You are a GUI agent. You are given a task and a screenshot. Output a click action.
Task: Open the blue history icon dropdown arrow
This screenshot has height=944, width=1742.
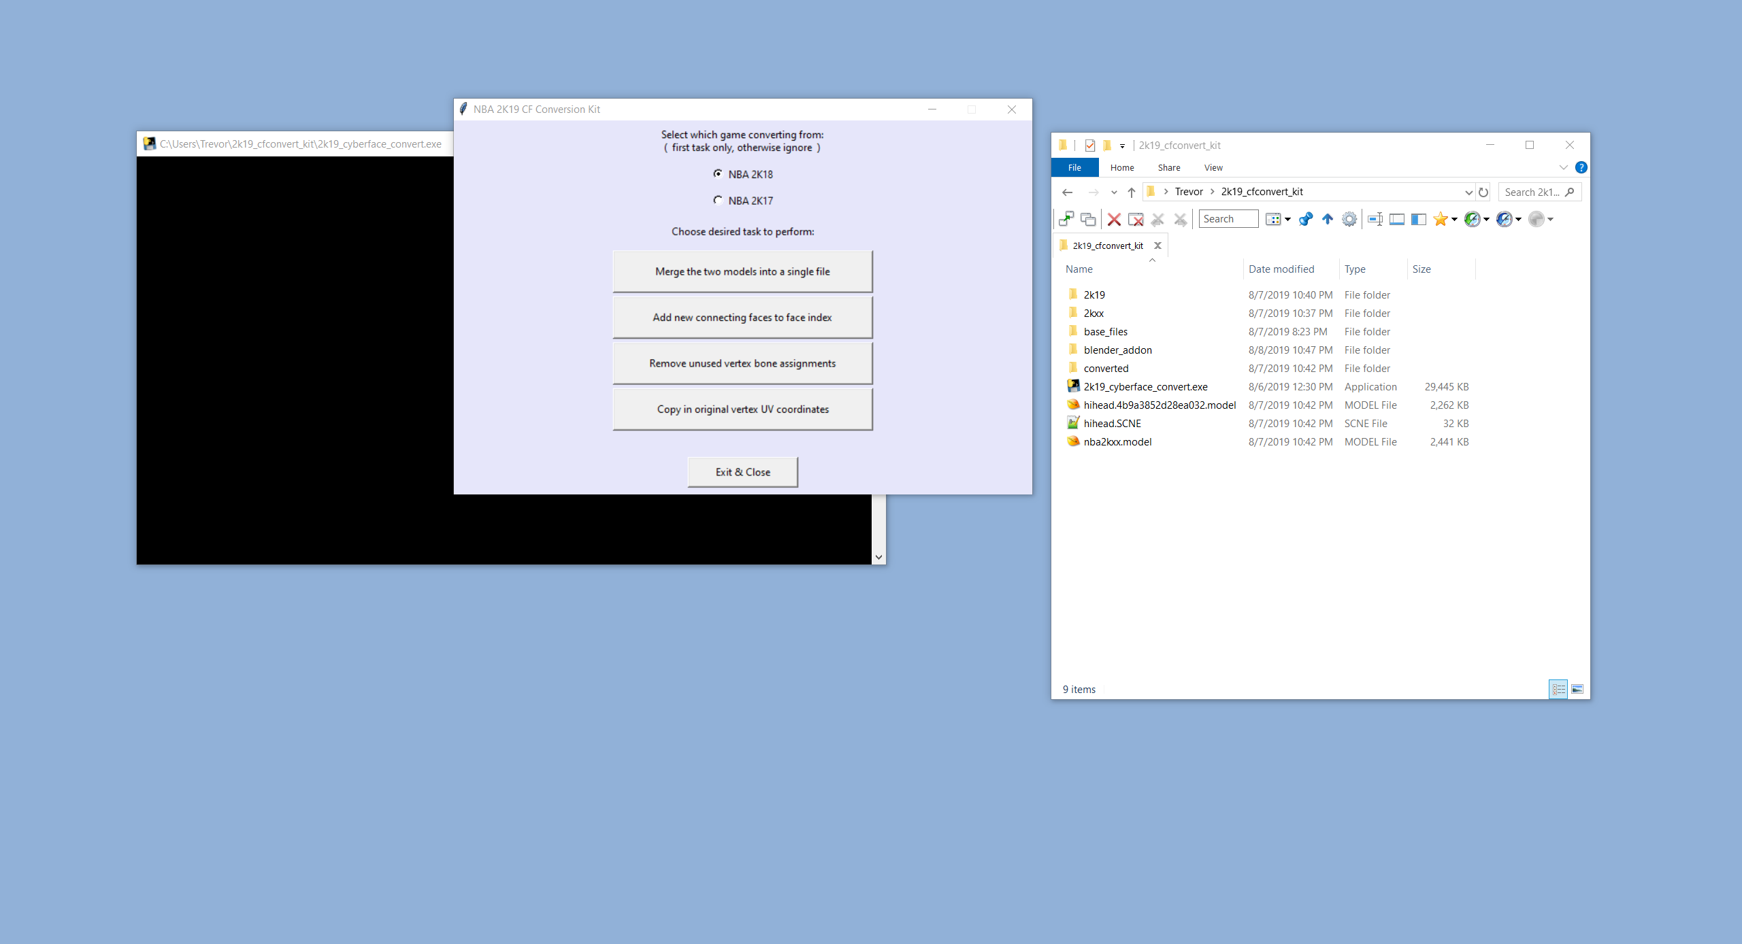1518,219
